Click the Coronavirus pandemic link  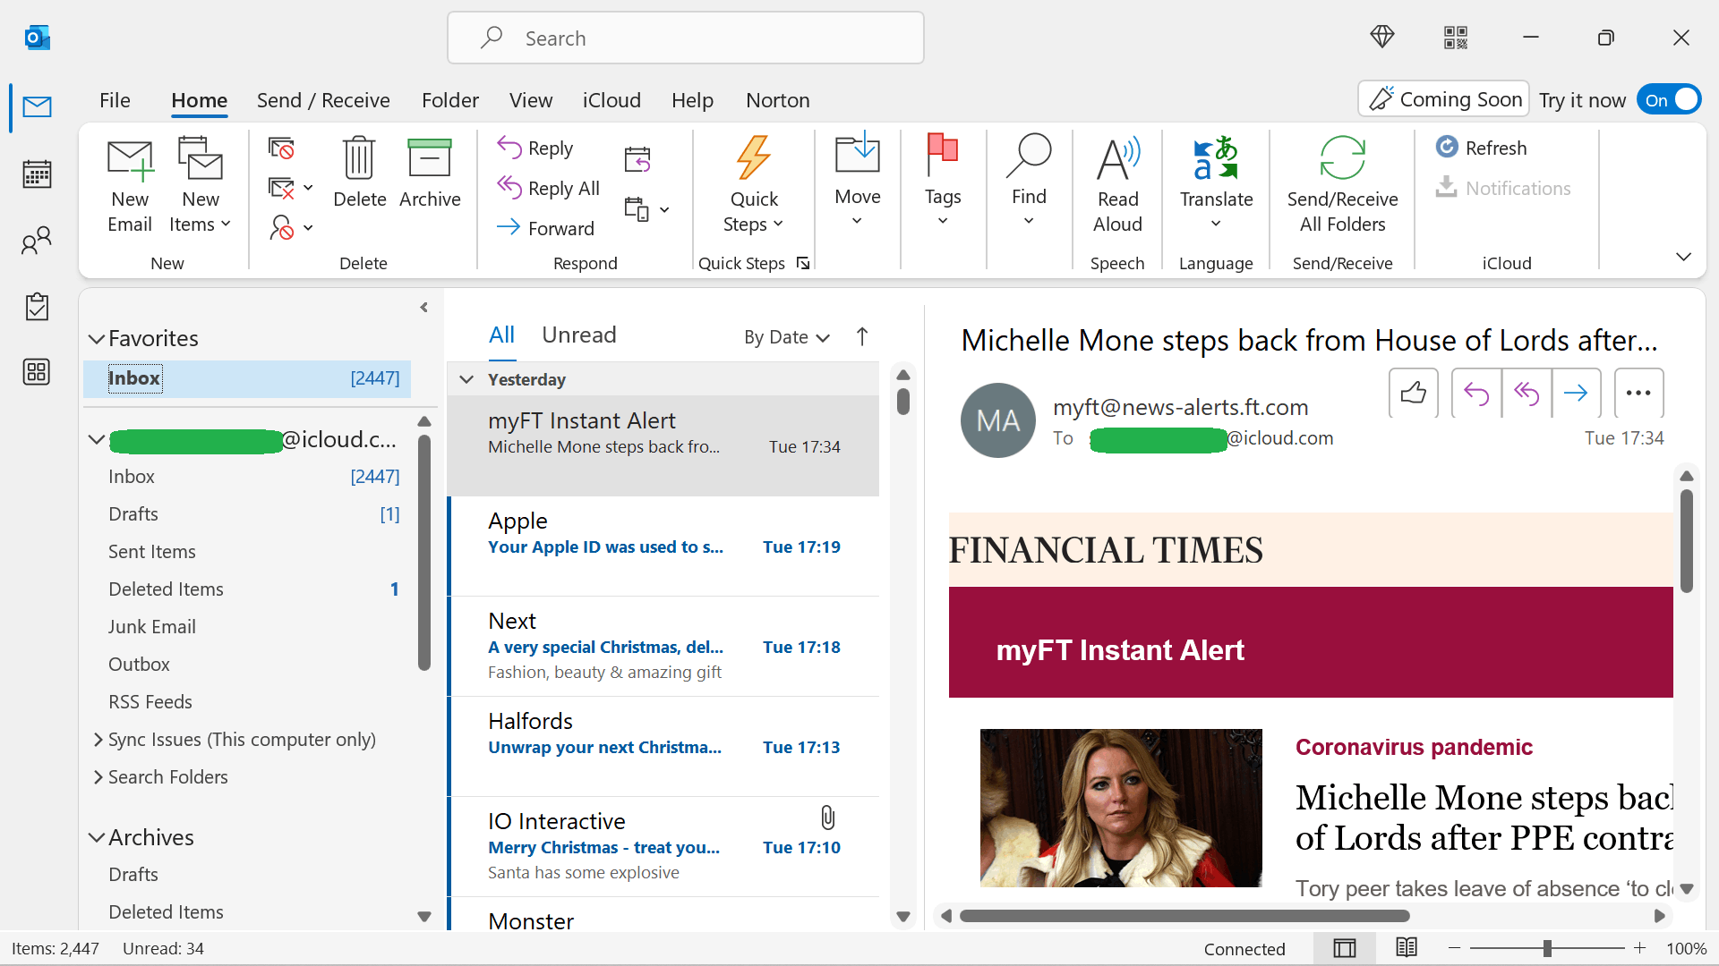1414,747
